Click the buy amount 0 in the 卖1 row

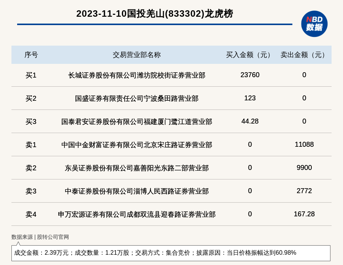(x=250, y=144)
